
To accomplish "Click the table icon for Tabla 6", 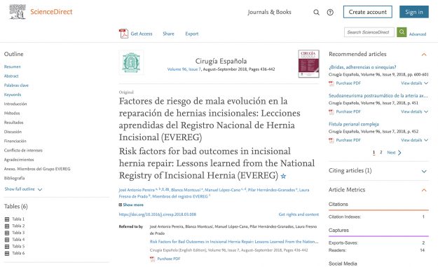I will tap(7, 253).
